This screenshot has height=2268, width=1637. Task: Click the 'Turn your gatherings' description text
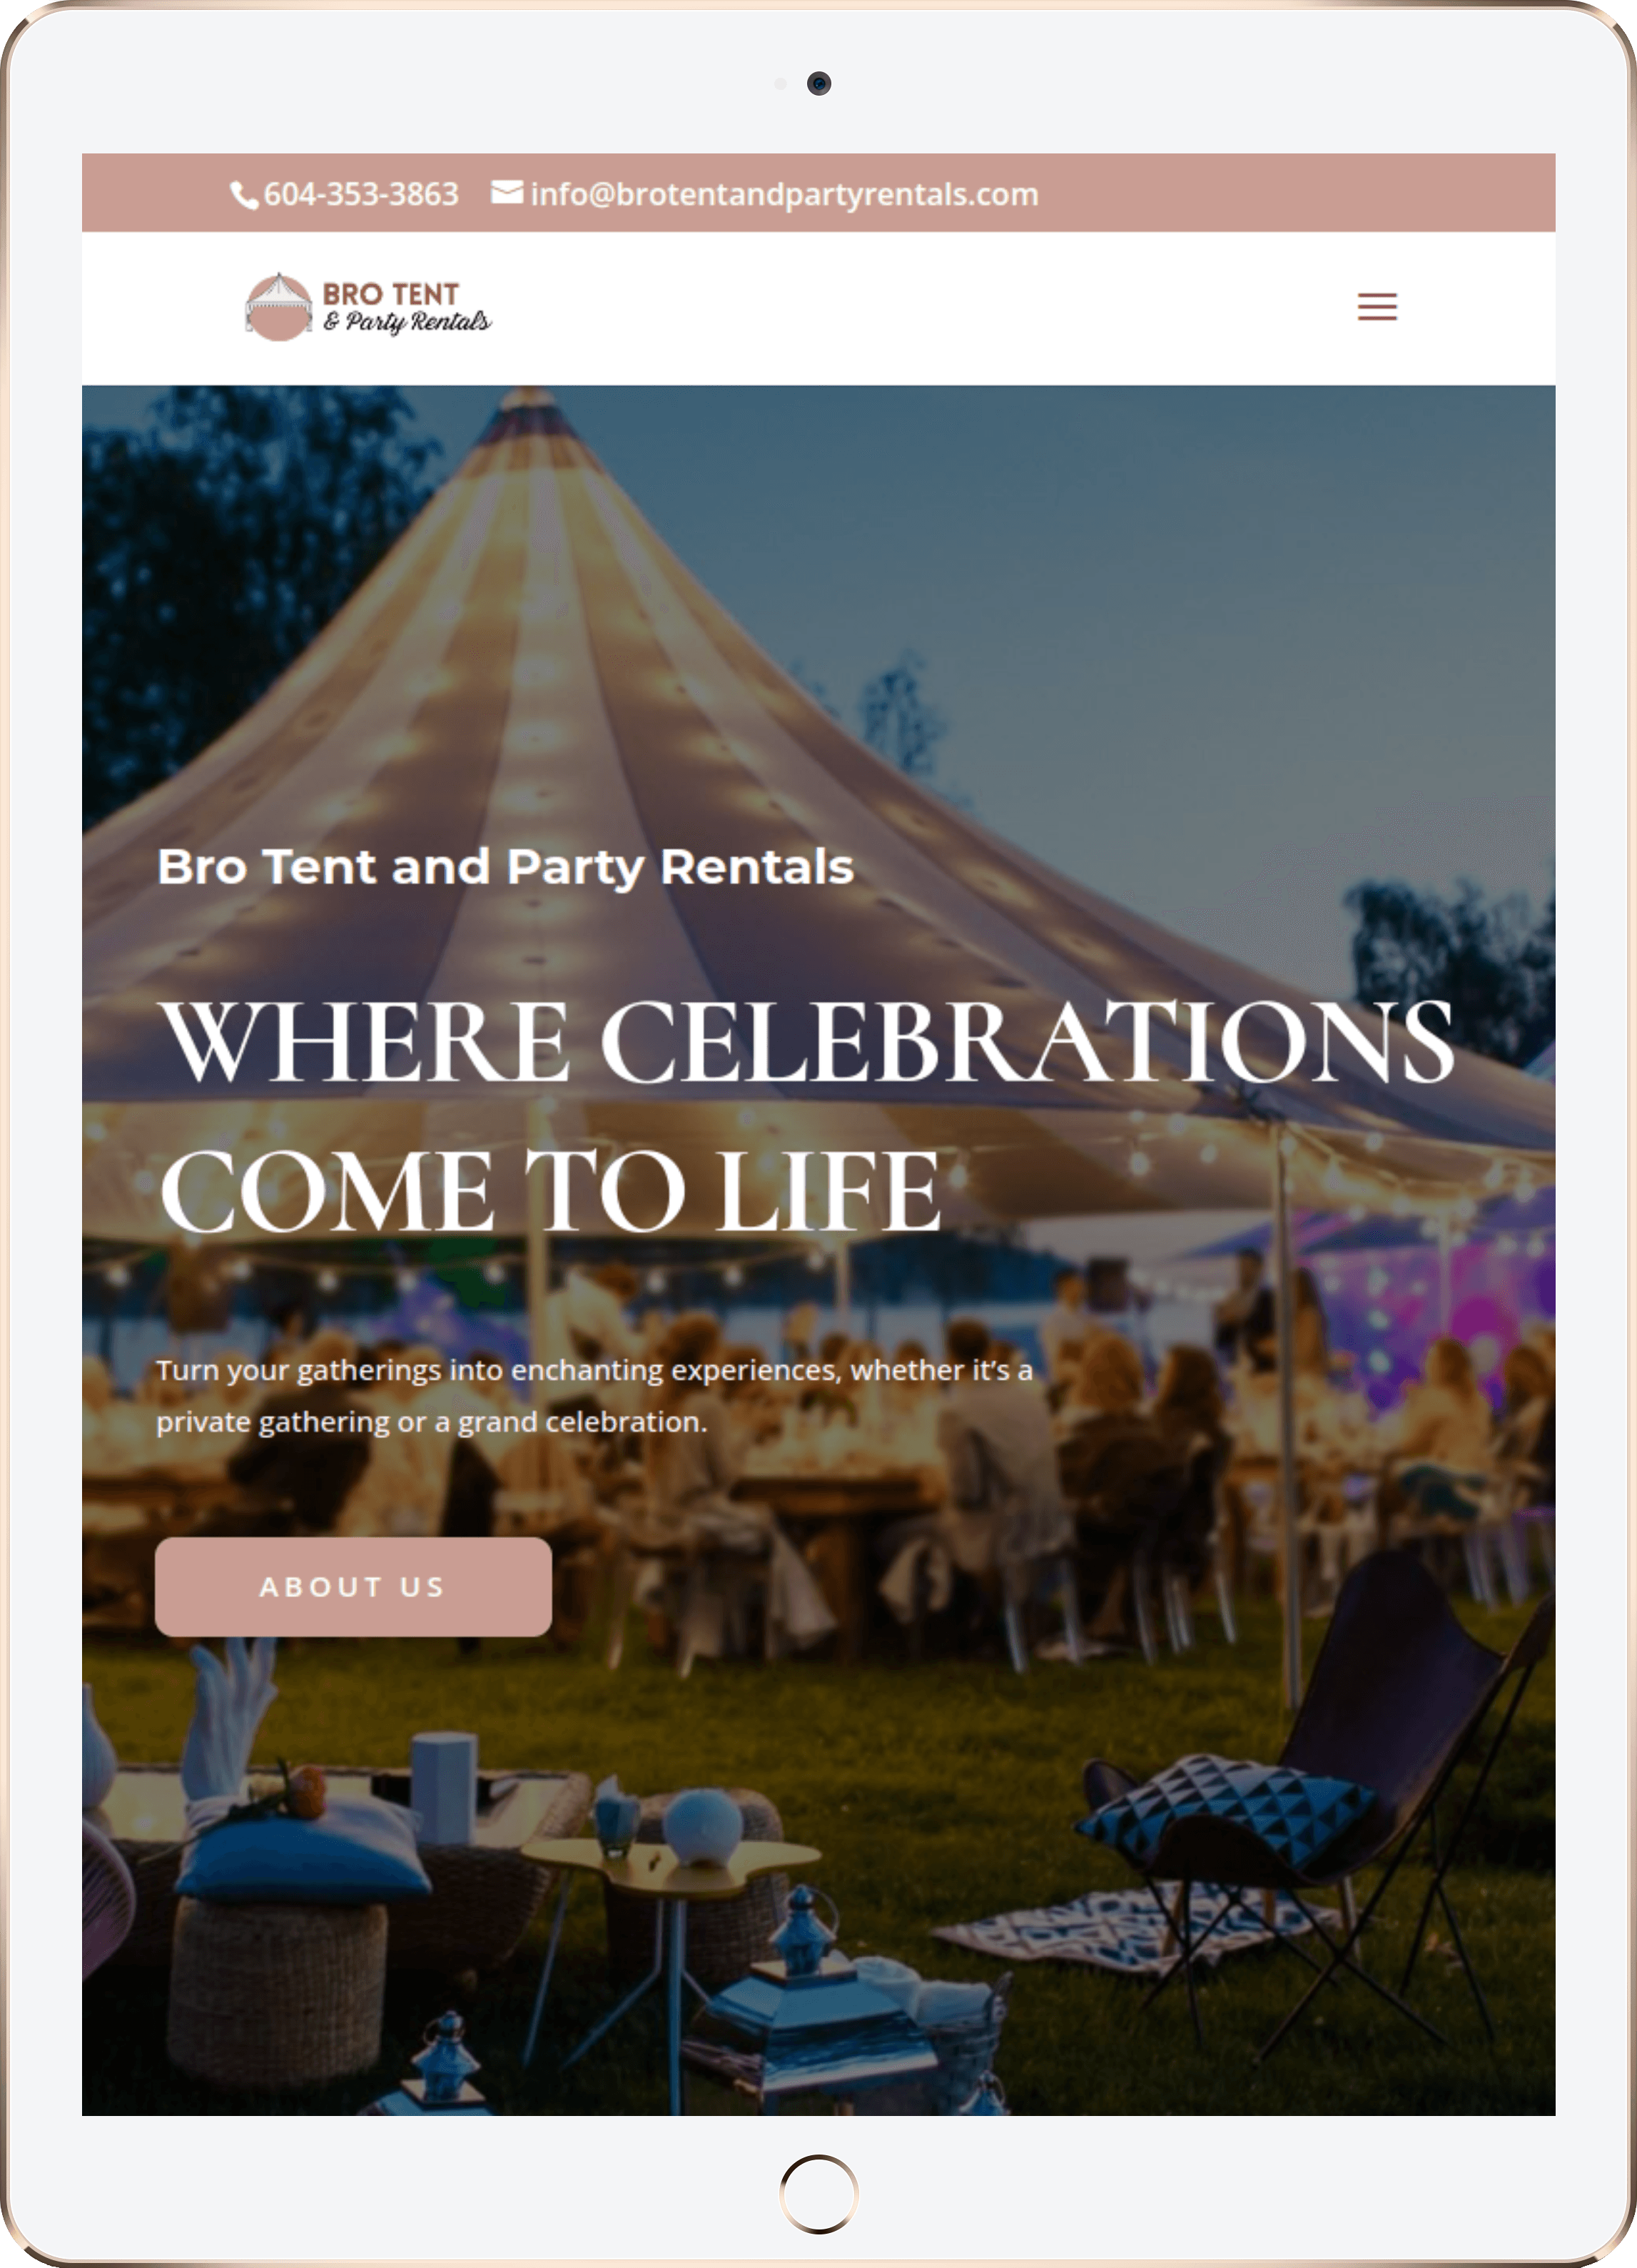pyautogui.click(x=594, y=1395)
